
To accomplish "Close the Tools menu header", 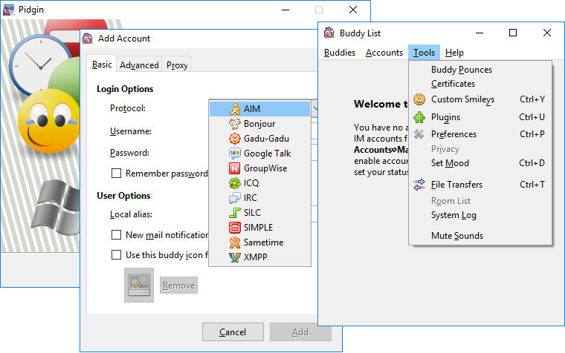I will 424,53.
